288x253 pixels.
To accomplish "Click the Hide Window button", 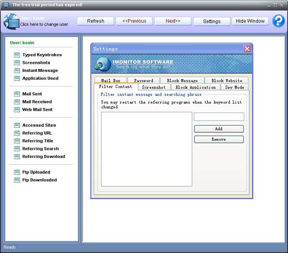I will tap(250, 21).
